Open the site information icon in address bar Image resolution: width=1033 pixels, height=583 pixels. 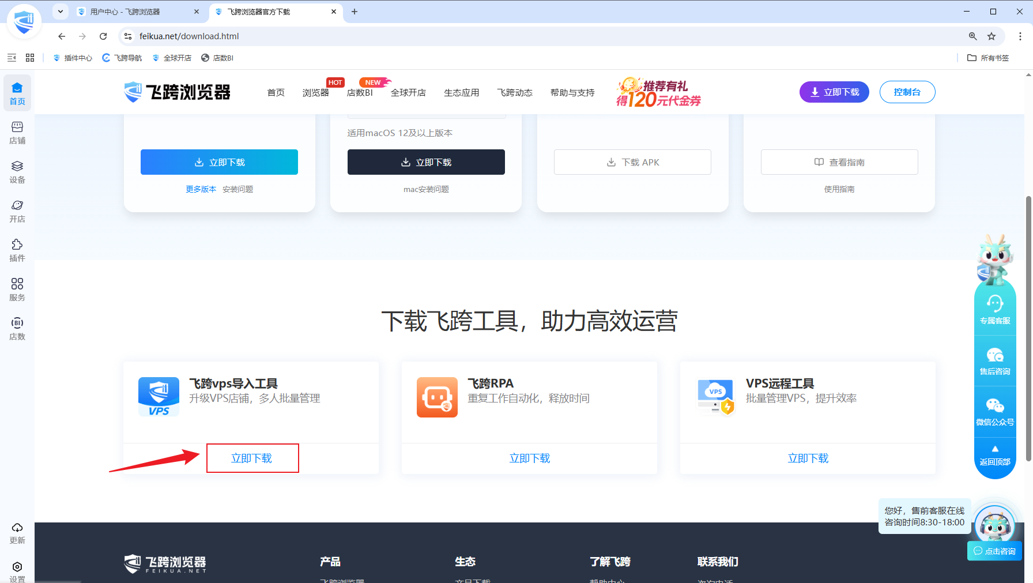click(128, 36)
